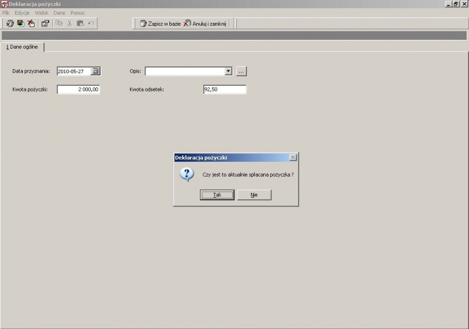Click the greyed paste icon

pos(80,23)
